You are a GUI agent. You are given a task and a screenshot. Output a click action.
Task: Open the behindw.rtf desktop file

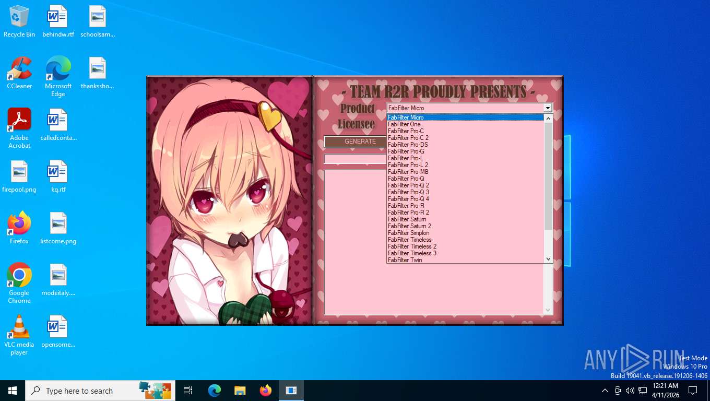click(58, 21)
